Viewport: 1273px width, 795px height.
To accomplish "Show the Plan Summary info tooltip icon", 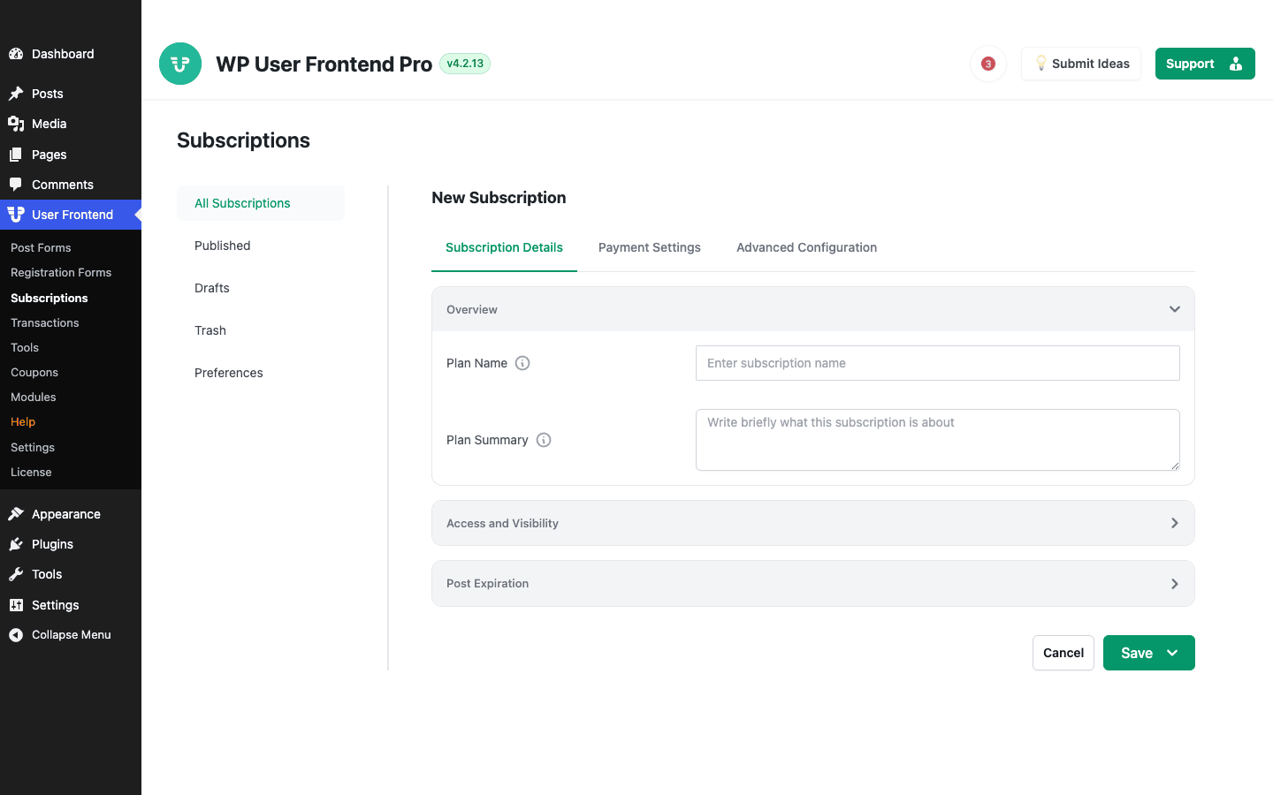I will click(544, 440).
